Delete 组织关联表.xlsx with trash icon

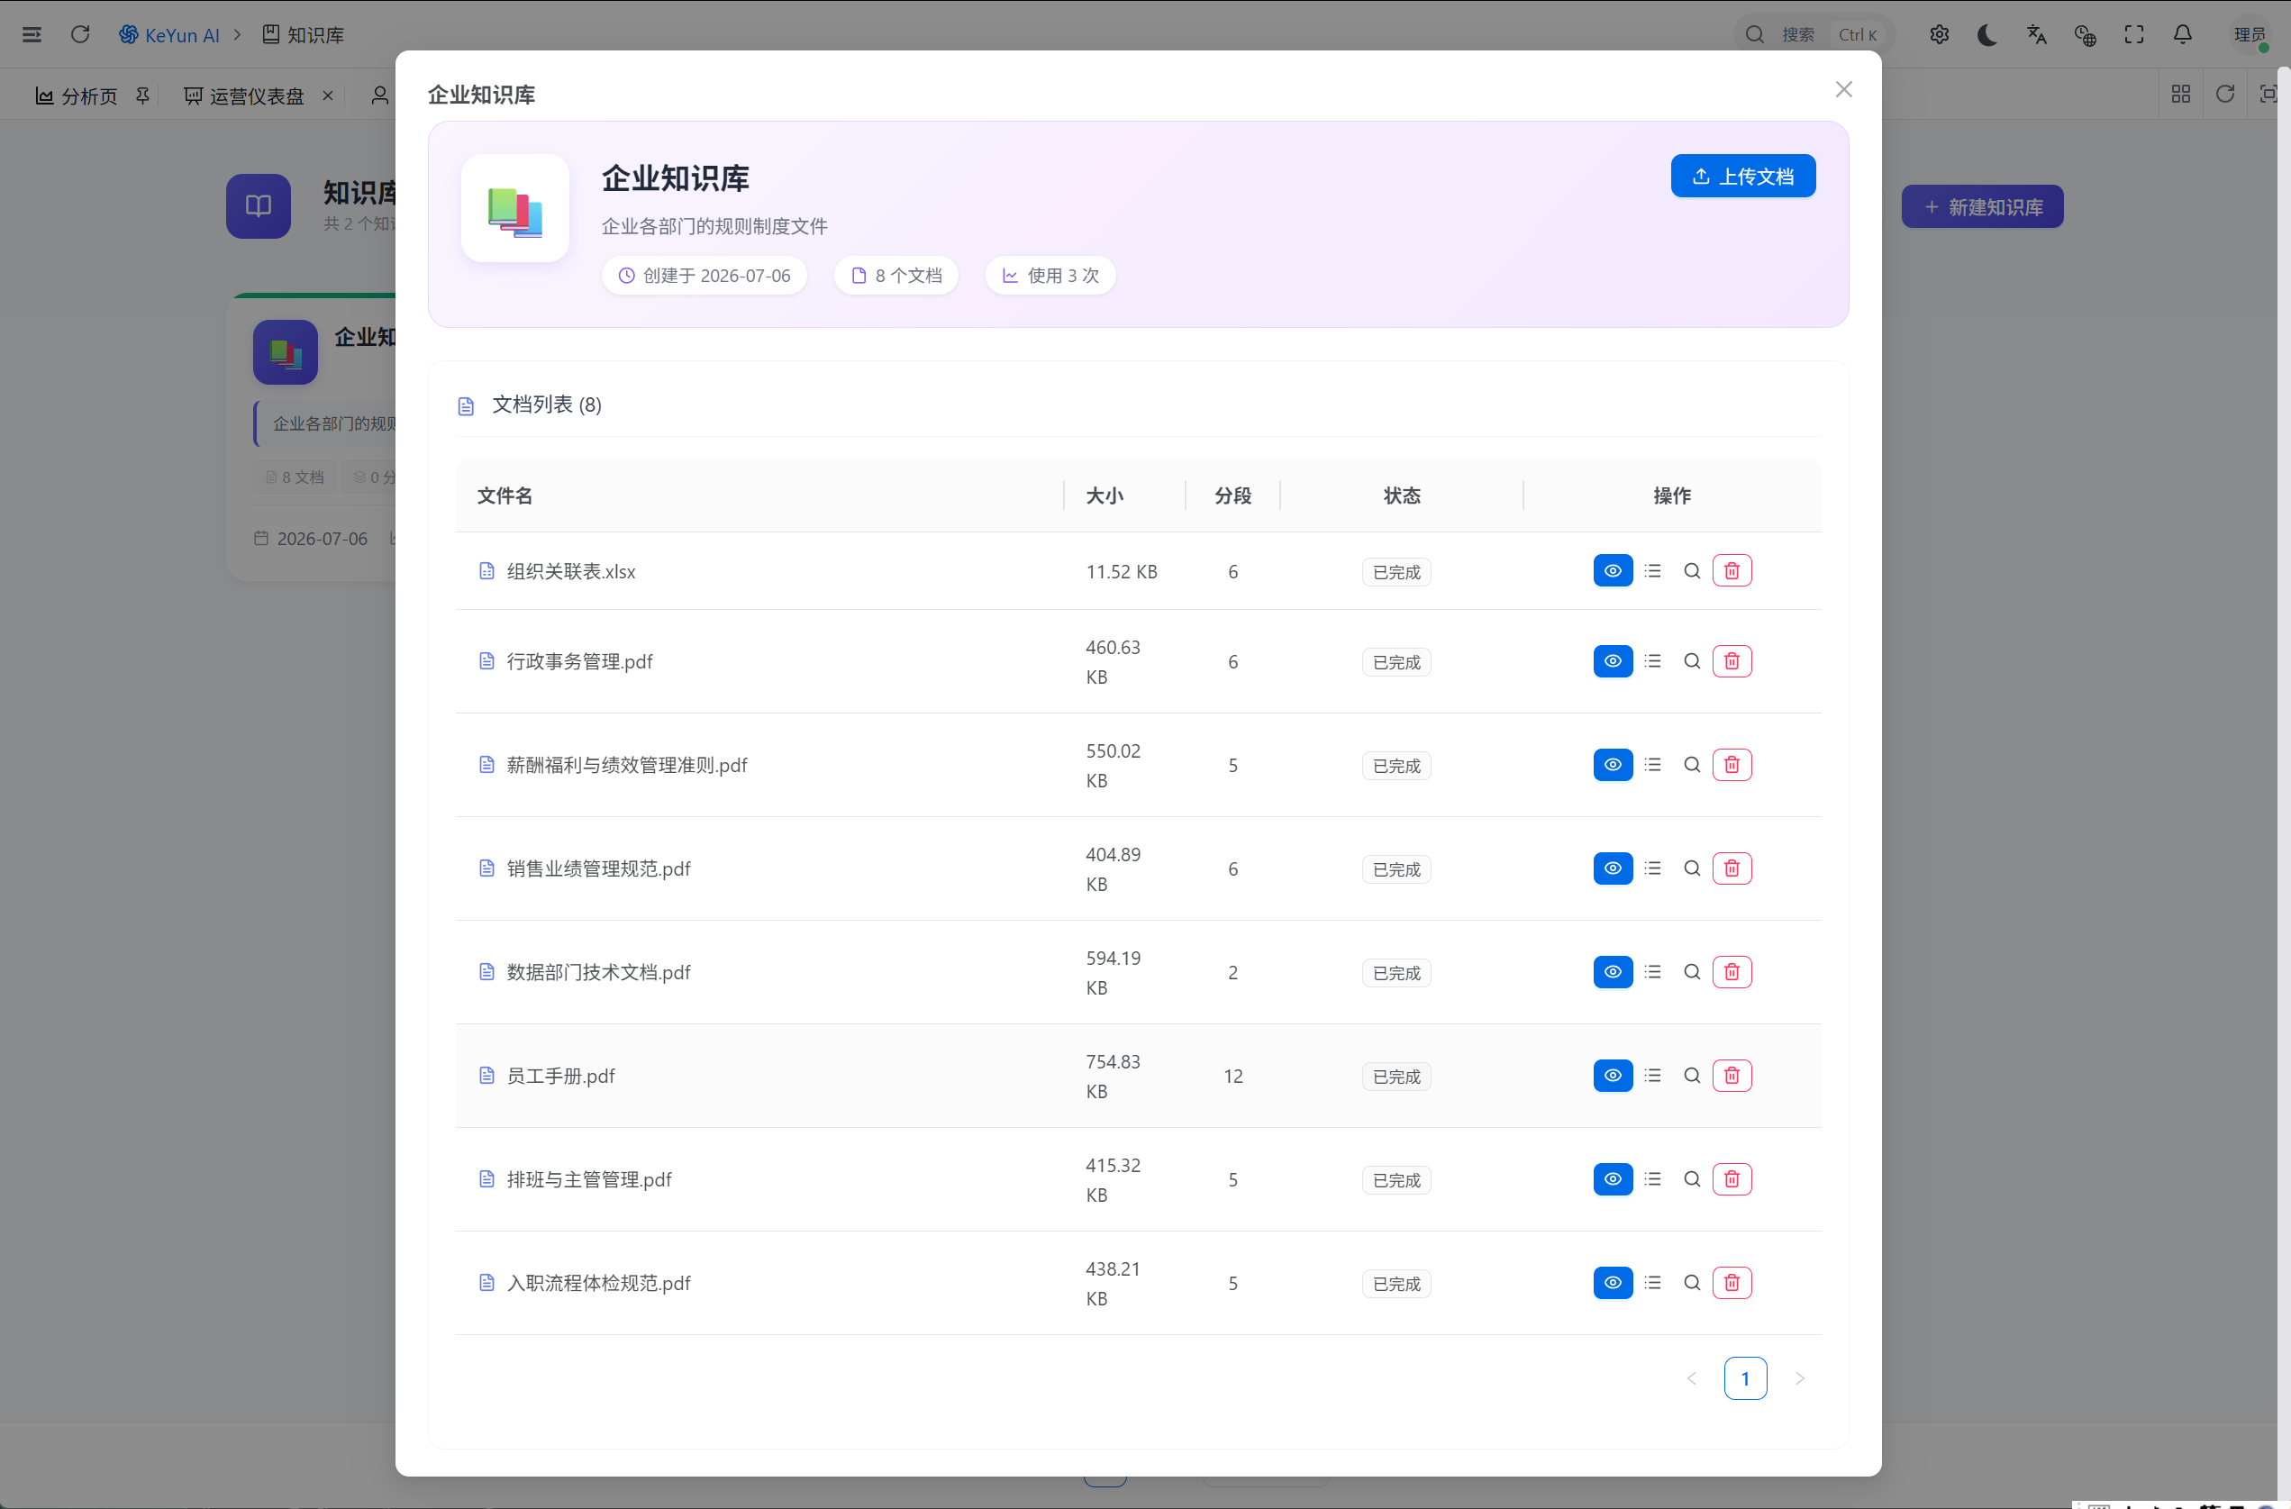pos(1732,570)
